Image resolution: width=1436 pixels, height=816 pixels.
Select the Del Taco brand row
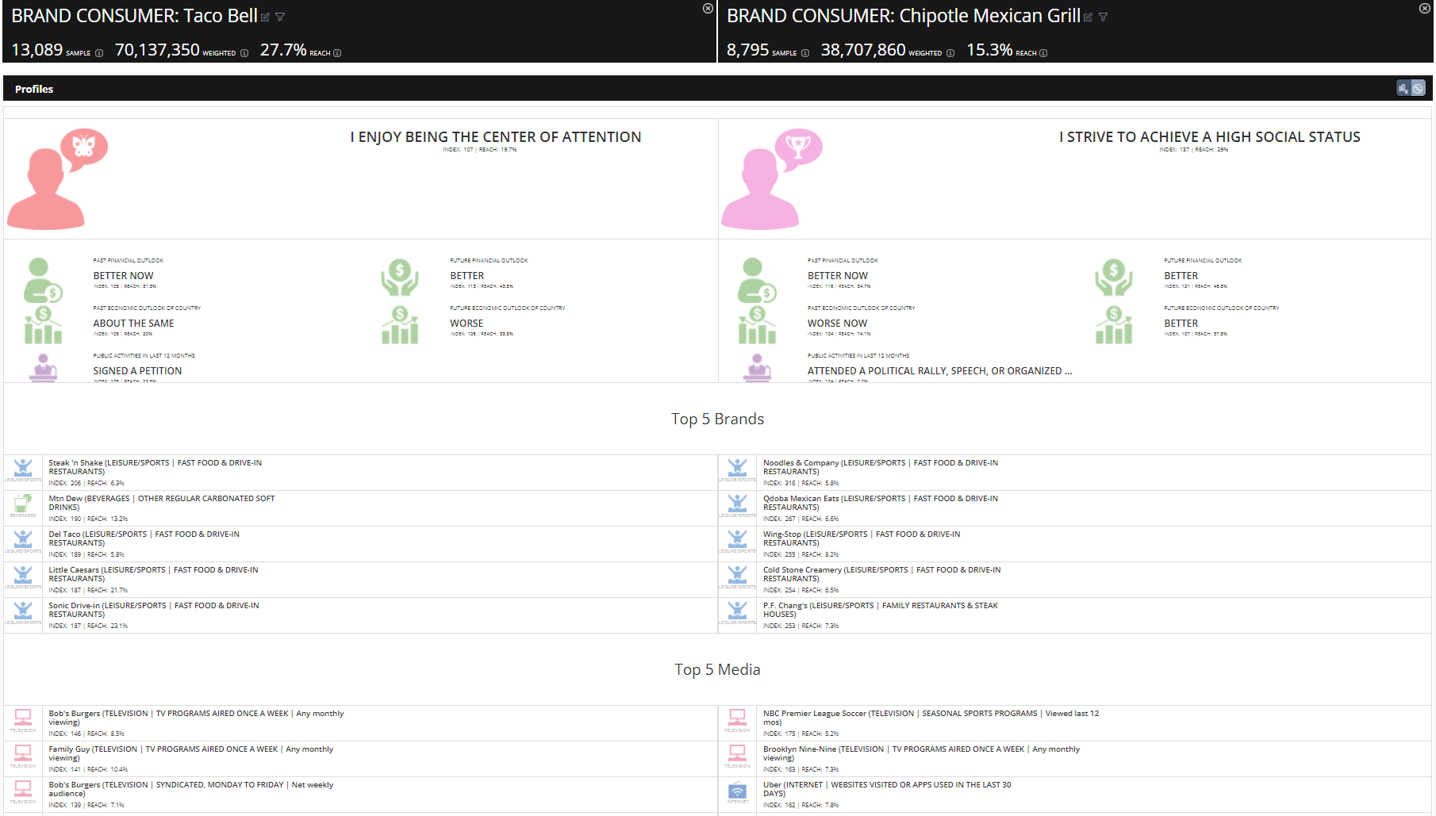coord(360,544)
